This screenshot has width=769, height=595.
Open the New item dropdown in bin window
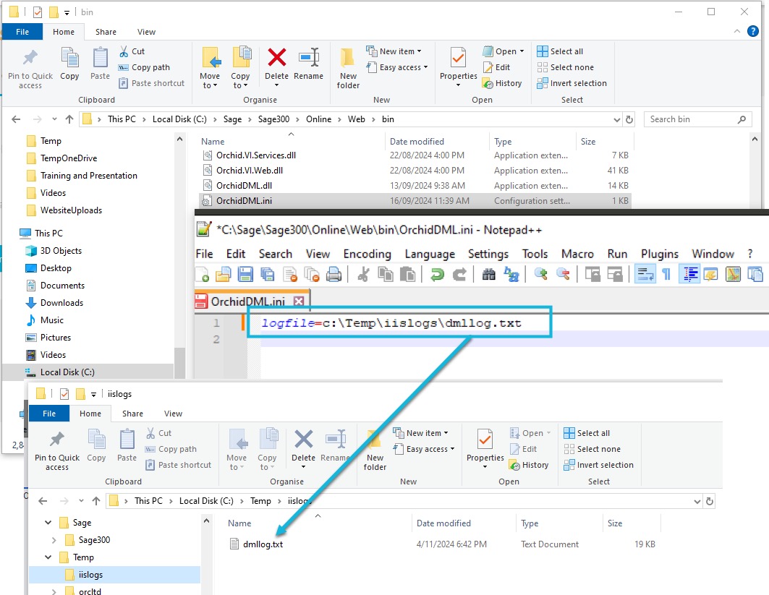click(x=394, y=51)
